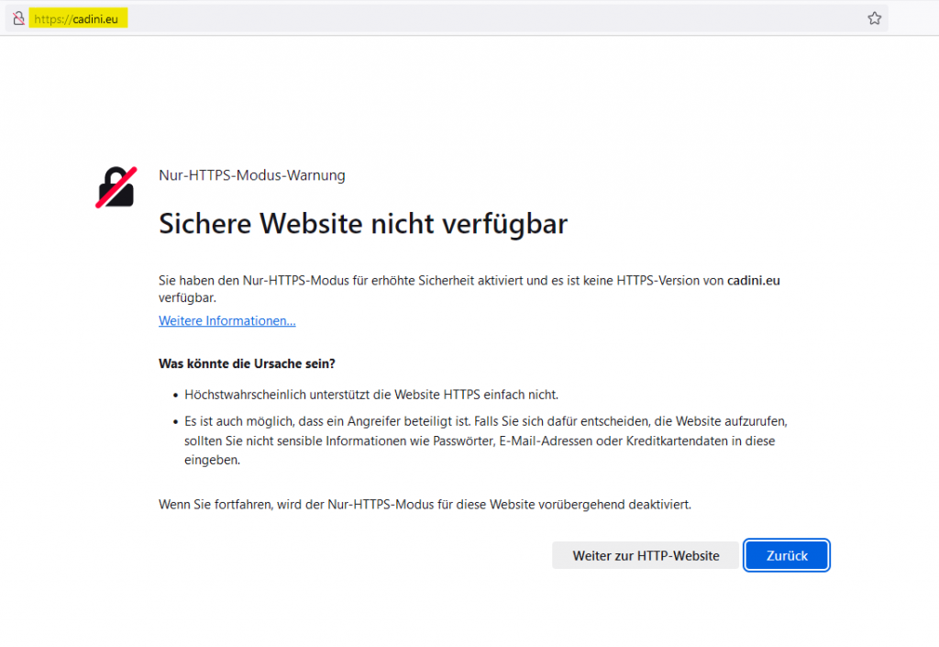The height and width of the screenshot is (647, 939).
Task: Click the tab strip above the address bar
Action: tap(469, 4)
